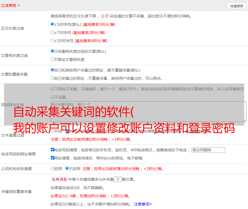Click the 私有词库 label

(59, 179)
